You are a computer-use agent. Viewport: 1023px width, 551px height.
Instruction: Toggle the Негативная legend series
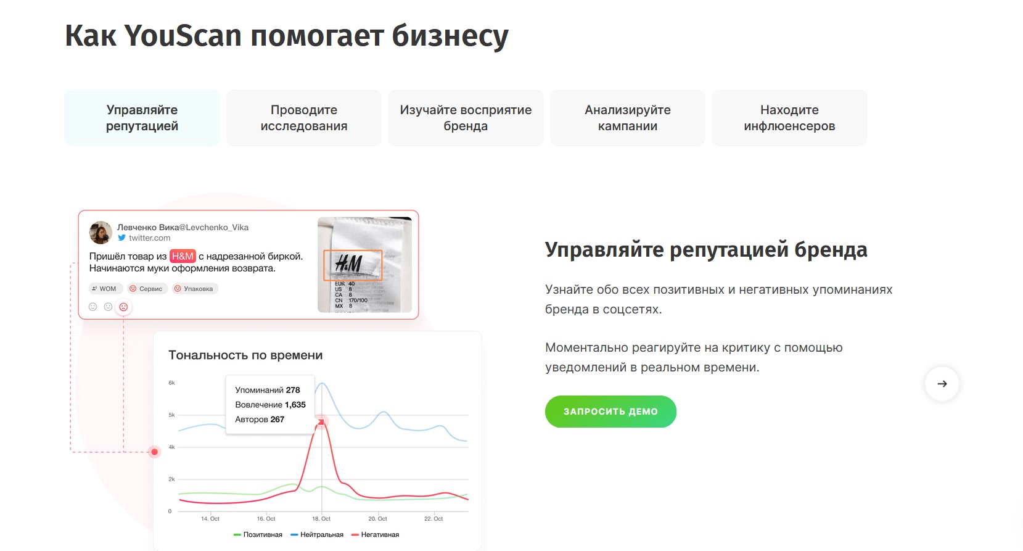tap(376, 535)
